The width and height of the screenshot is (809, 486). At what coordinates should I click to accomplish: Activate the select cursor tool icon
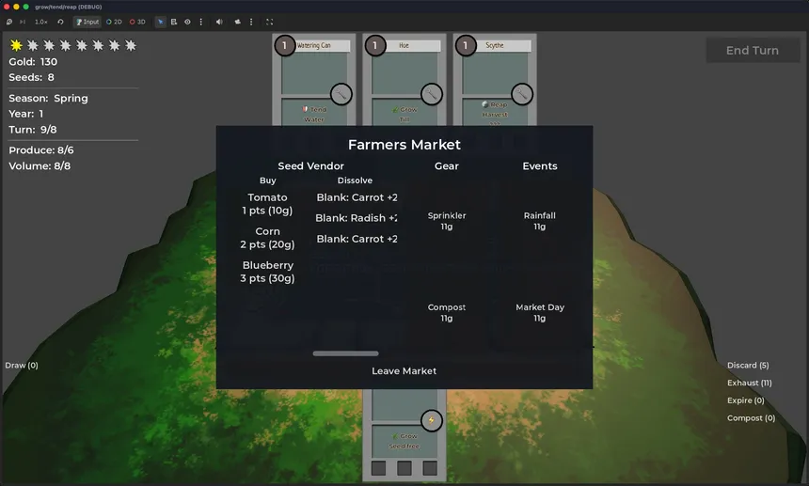[x=160, y=22]
